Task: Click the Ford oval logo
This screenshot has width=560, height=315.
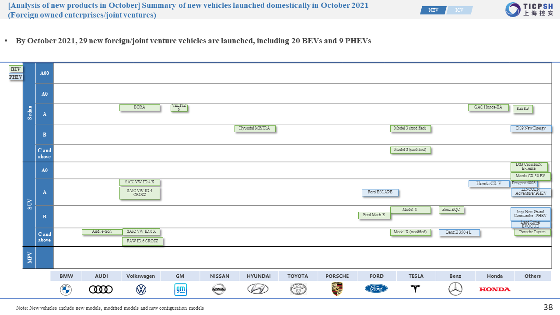Action: click(376, 289)
